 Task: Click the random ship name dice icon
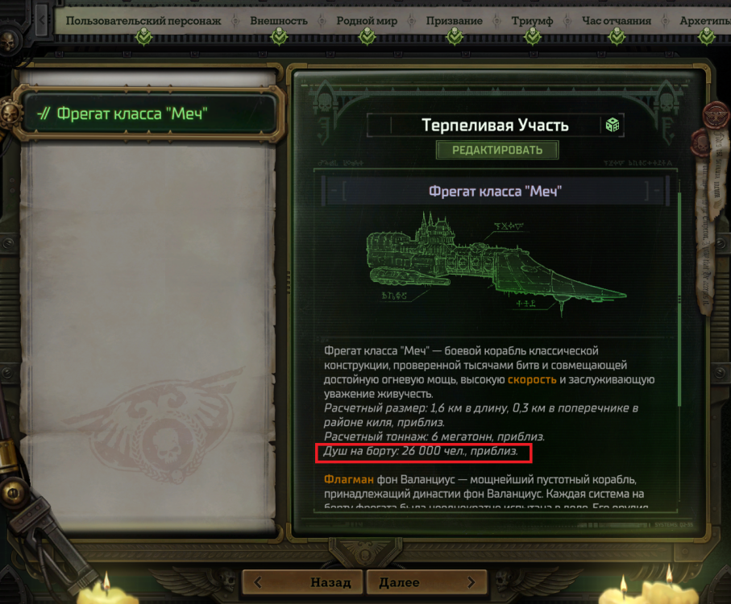tap(612, 125)
